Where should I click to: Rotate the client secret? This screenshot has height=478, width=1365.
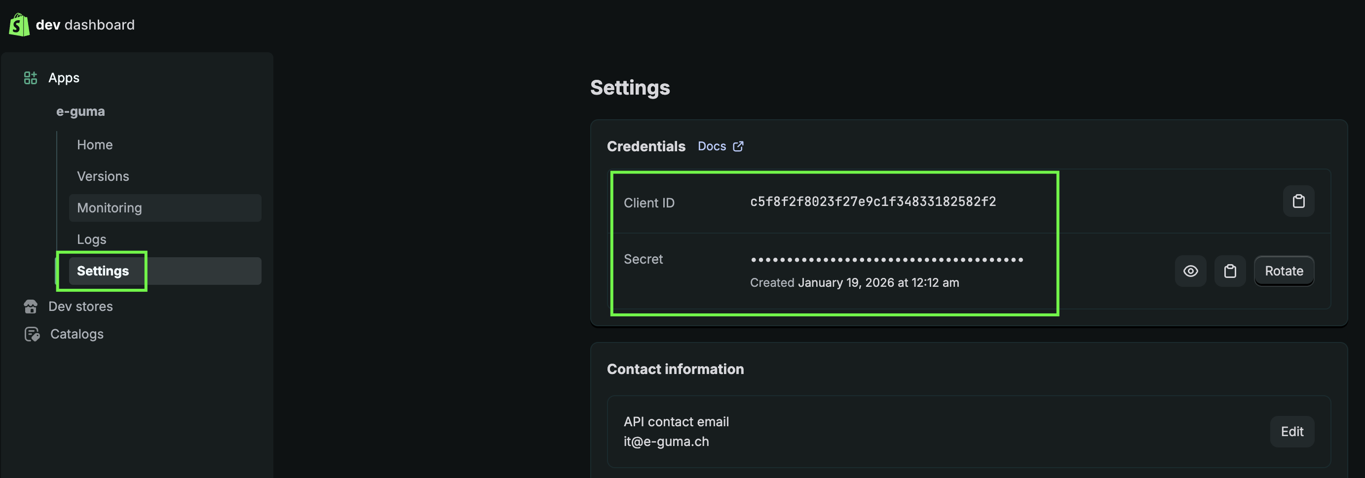point(1284,271)
